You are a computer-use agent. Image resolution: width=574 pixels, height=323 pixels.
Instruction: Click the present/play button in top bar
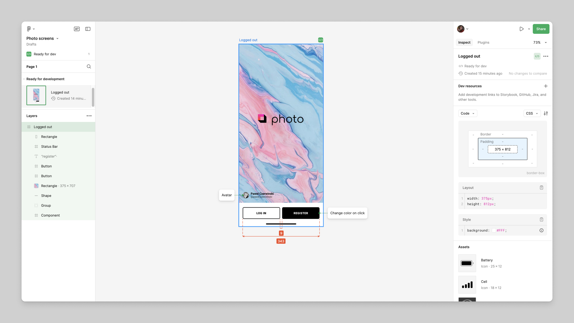click(x=522, y=29)
